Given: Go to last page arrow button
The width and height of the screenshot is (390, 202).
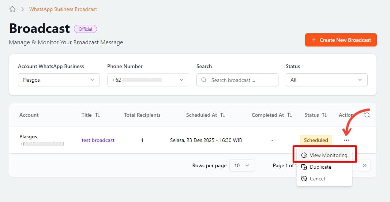Looking at the screenshot, I should (364, 165).
